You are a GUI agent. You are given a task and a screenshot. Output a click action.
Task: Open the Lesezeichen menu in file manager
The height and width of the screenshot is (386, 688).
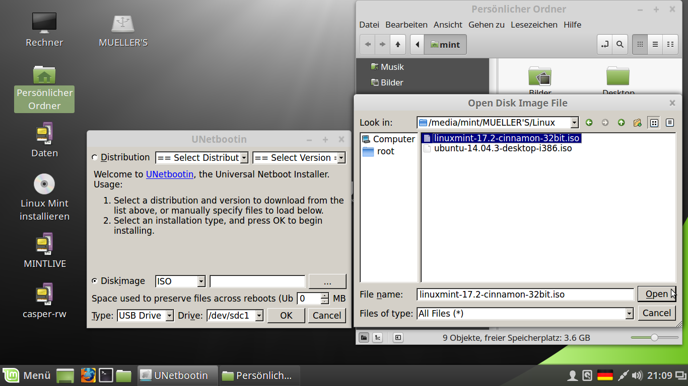tap(534, 25)
